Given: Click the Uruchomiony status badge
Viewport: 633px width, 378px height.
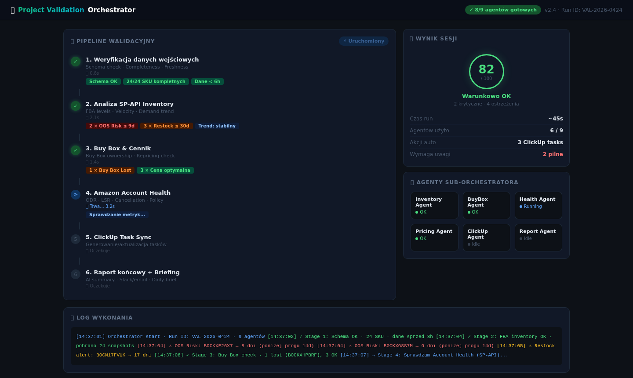Looking at the screenshot, I should 364,41.
